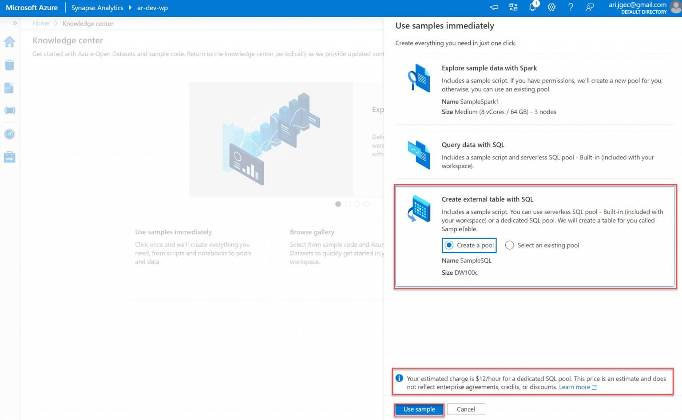Click the SampleSQL pool name text
This screenshot has width=682, height=420.
pyautogui.click(x=476, y=261)
